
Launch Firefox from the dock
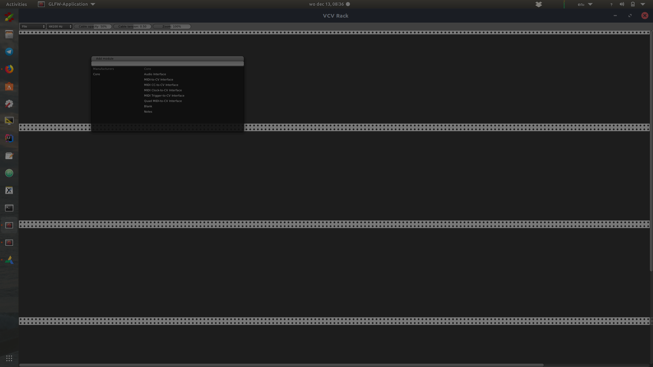click(9, 69)
